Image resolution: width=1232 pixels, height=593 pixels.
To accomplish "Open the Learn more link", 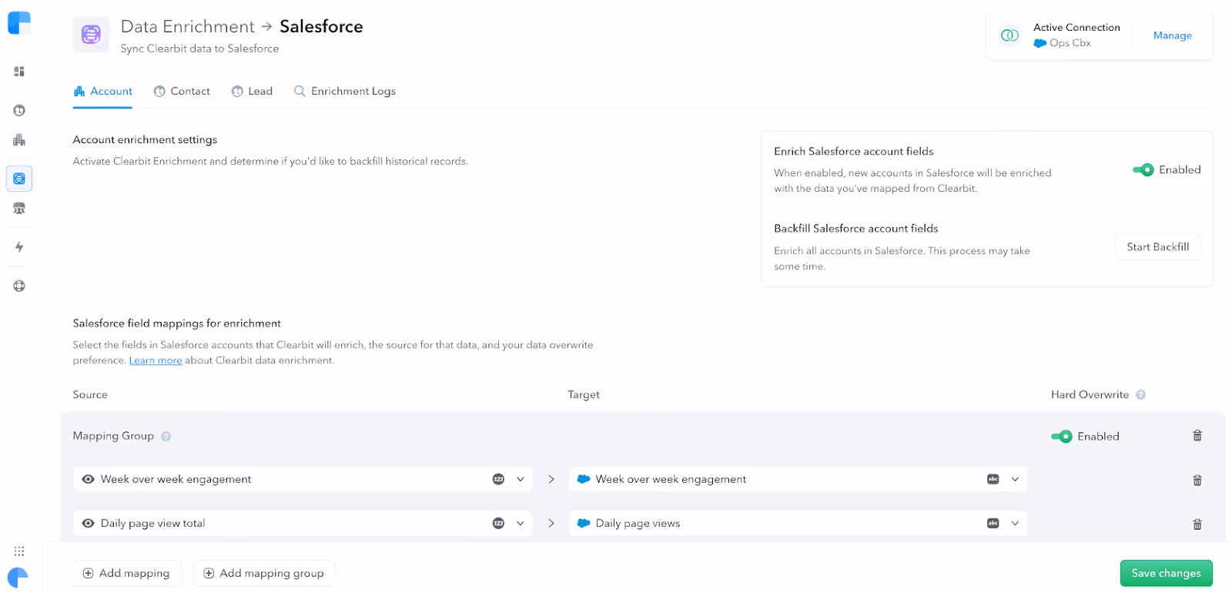I will (156, 360).
